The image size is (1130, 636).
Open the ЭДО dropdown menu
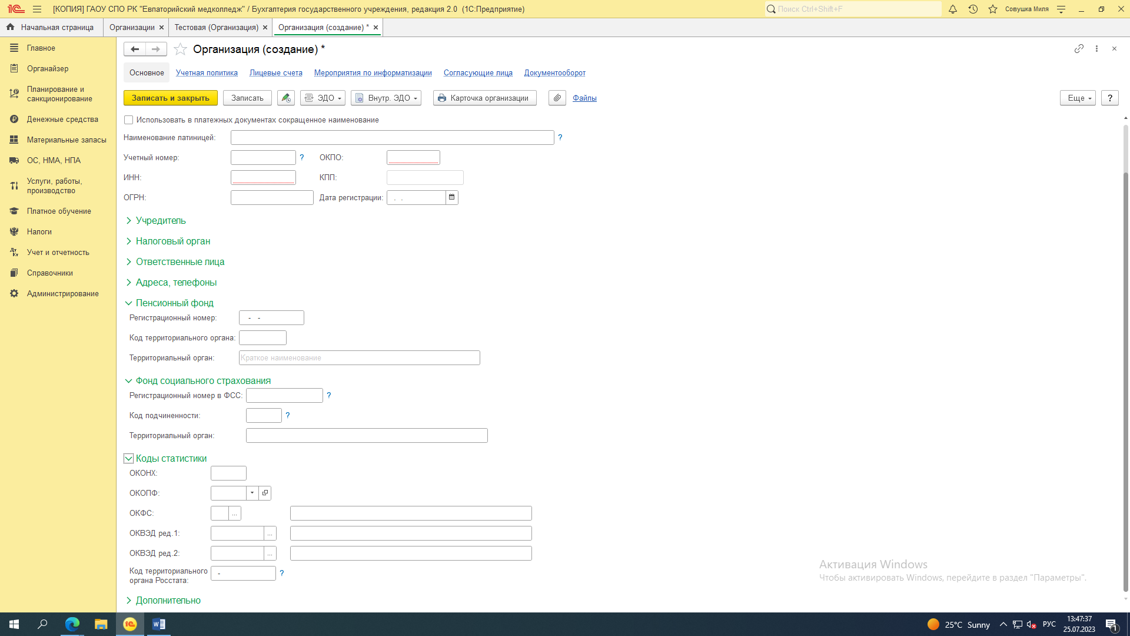tap(323, 98)
